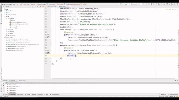Click the override gutter icon on line 37
This screenshot has width=179, height=100.
click(x=48, y=51)
